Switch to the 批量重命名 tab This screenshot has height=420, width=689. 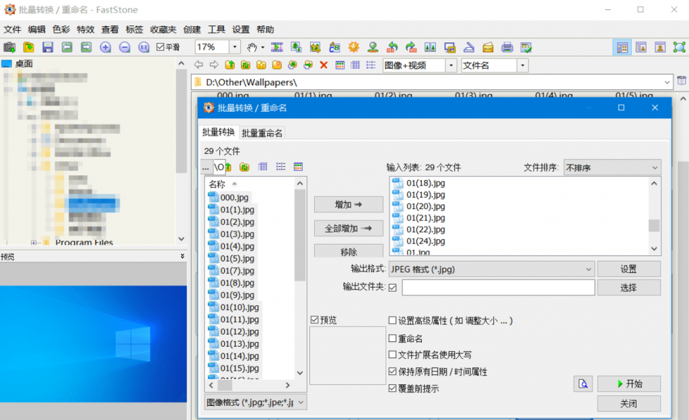(262, 133)
